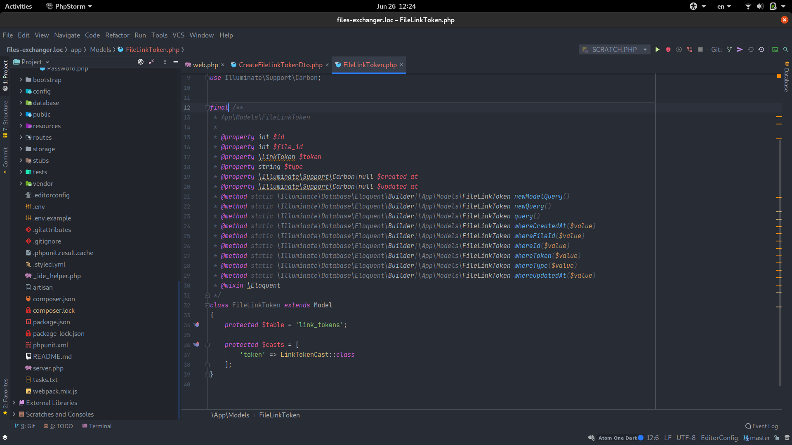792x445 pixels.
Task: Click the gutter override icon on line 36
Action: tap(197, 344)
